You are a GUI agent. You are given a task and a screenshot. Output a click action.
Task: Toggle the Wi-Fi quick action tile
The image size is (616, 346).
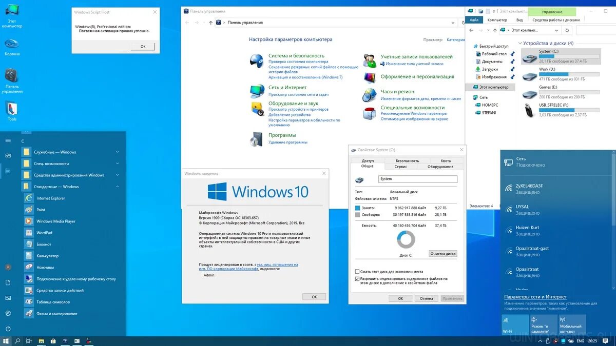[515, 325]
